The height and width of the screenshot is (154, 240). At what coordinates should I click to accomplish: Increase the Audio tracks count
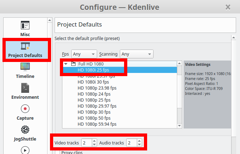[x=139, y=141]
